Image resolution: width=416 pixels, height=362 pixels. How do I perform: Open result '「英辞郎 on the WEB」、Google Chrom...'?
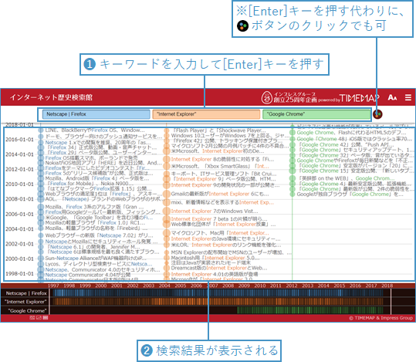347,178
